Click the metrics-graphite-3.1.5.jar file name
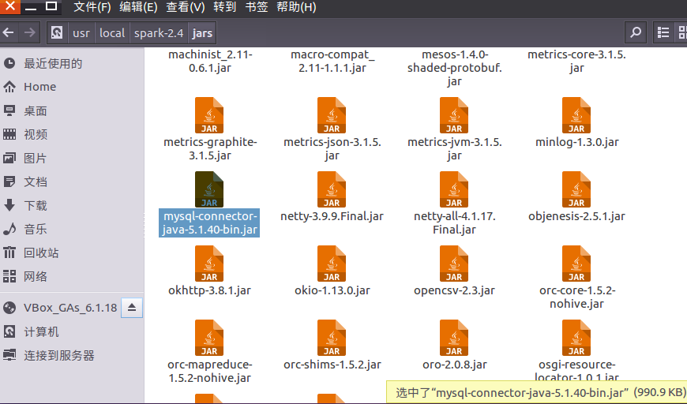 pyautogui.click(x=210, y=149)
